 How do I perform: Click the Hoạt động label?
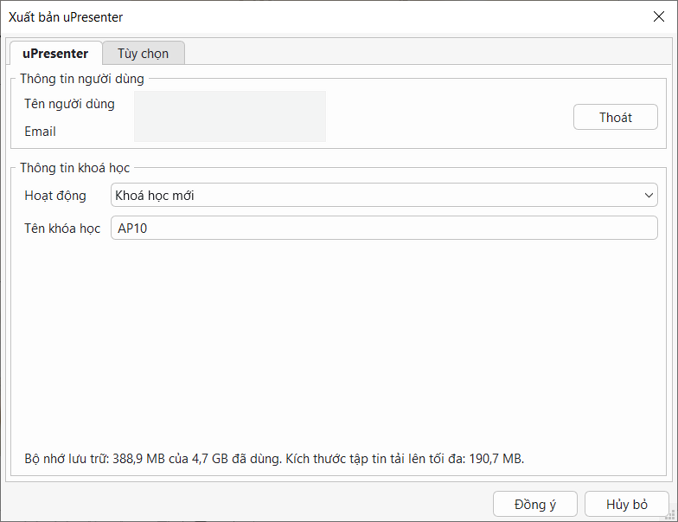coord(55,196)
